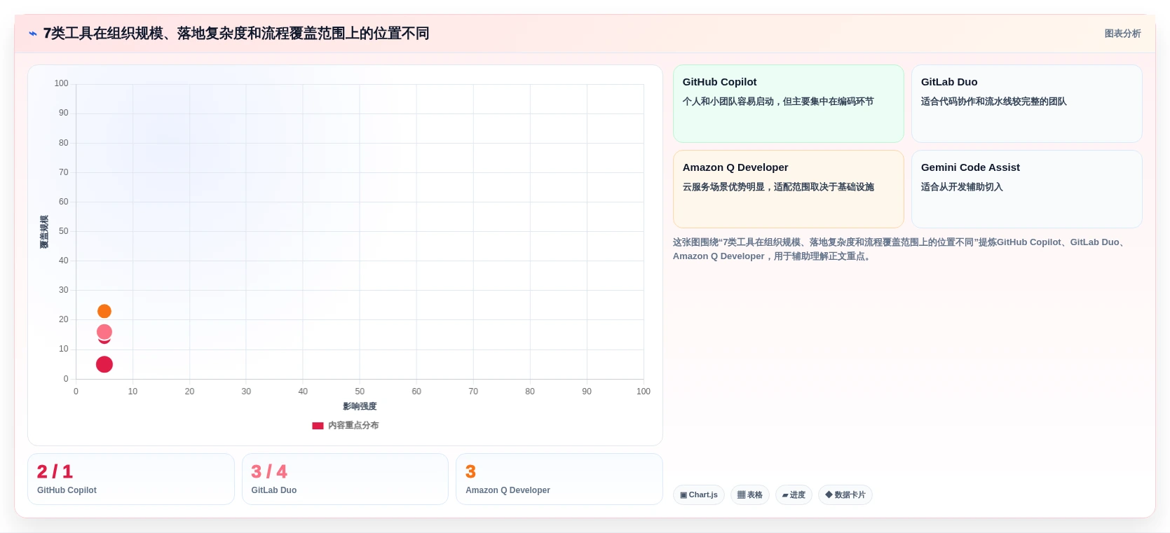Click the 图表分析 label in the header
The height and width of the screenshot is (533, 1170).
pos(1122,34)
